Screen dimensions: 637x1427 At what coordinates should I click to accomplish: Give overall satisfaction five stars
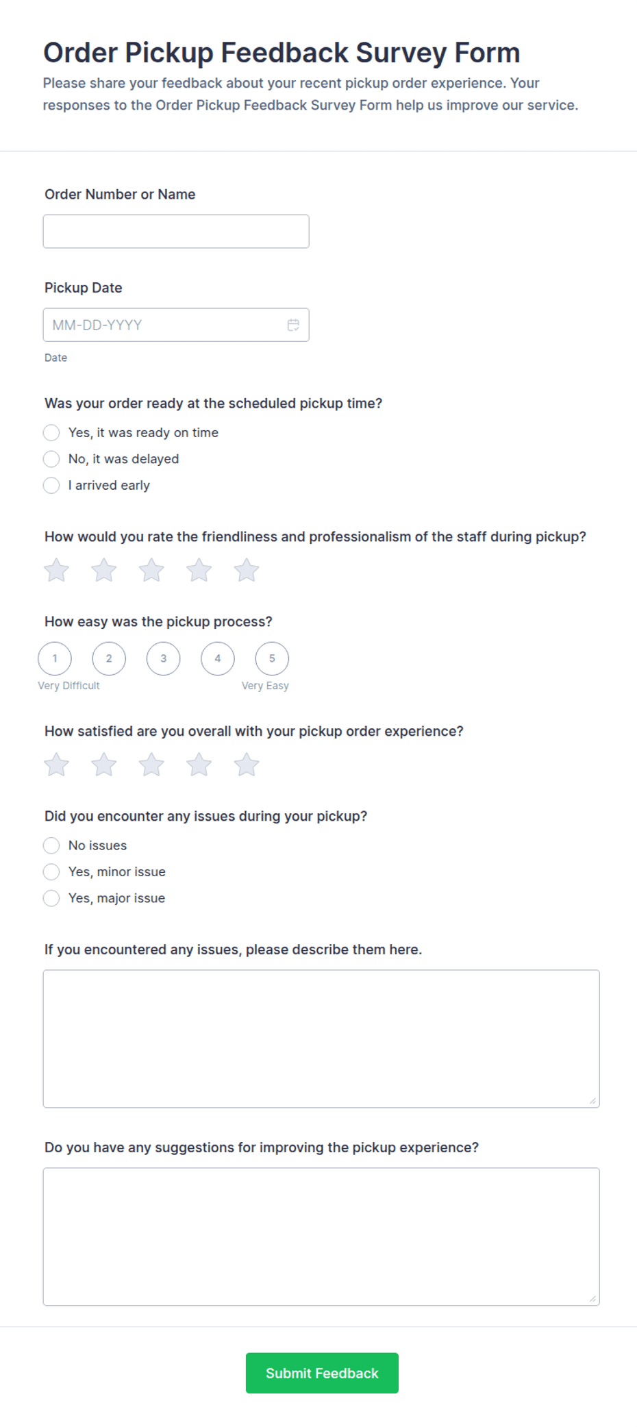pyautogui.click(x=247, y=765)
